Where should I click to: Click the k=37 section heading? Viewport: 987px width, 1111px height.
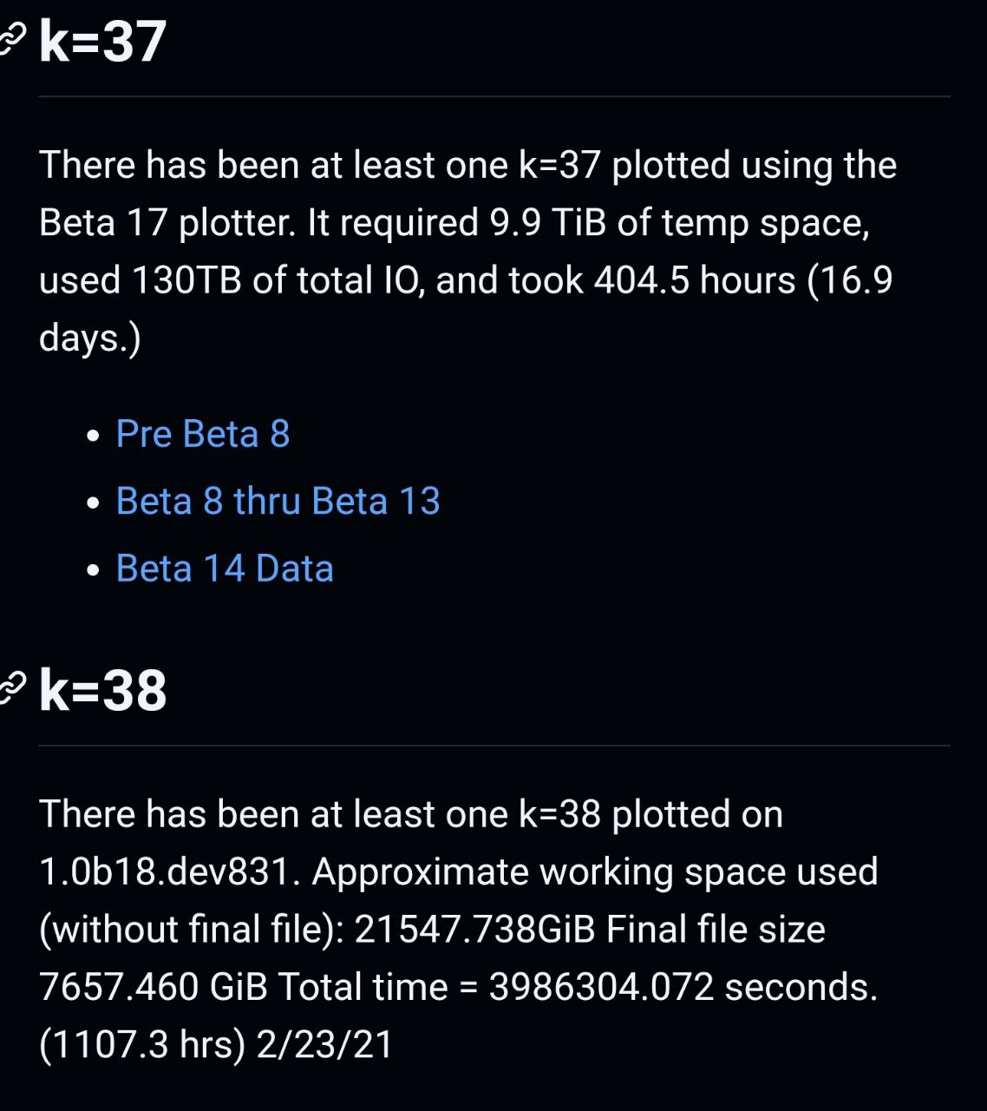[x=103, y=41]
